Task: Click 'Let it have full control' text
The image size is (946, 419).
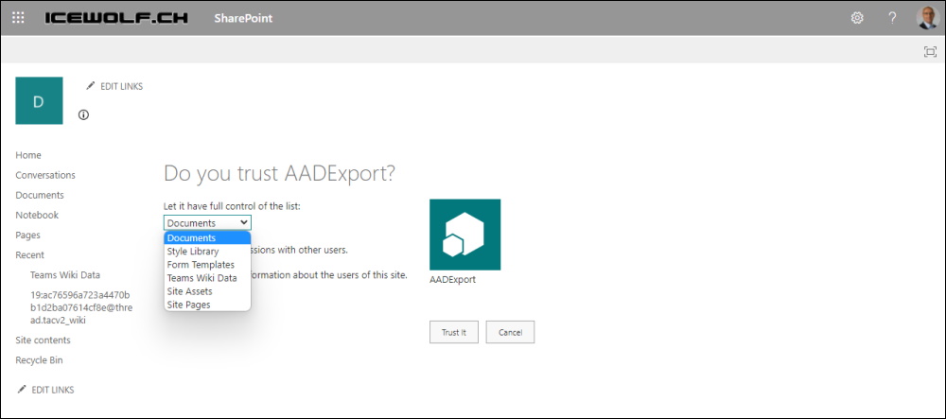Action: [232, 206]
